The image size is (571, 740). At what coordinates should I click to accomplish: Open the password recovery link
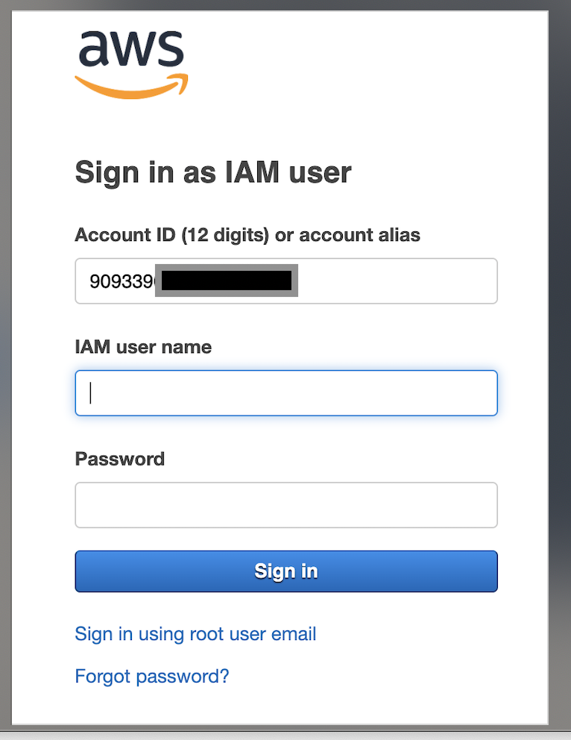152,676
